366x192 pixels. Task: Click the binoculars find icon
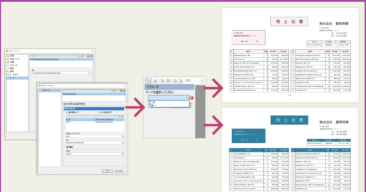168,81
